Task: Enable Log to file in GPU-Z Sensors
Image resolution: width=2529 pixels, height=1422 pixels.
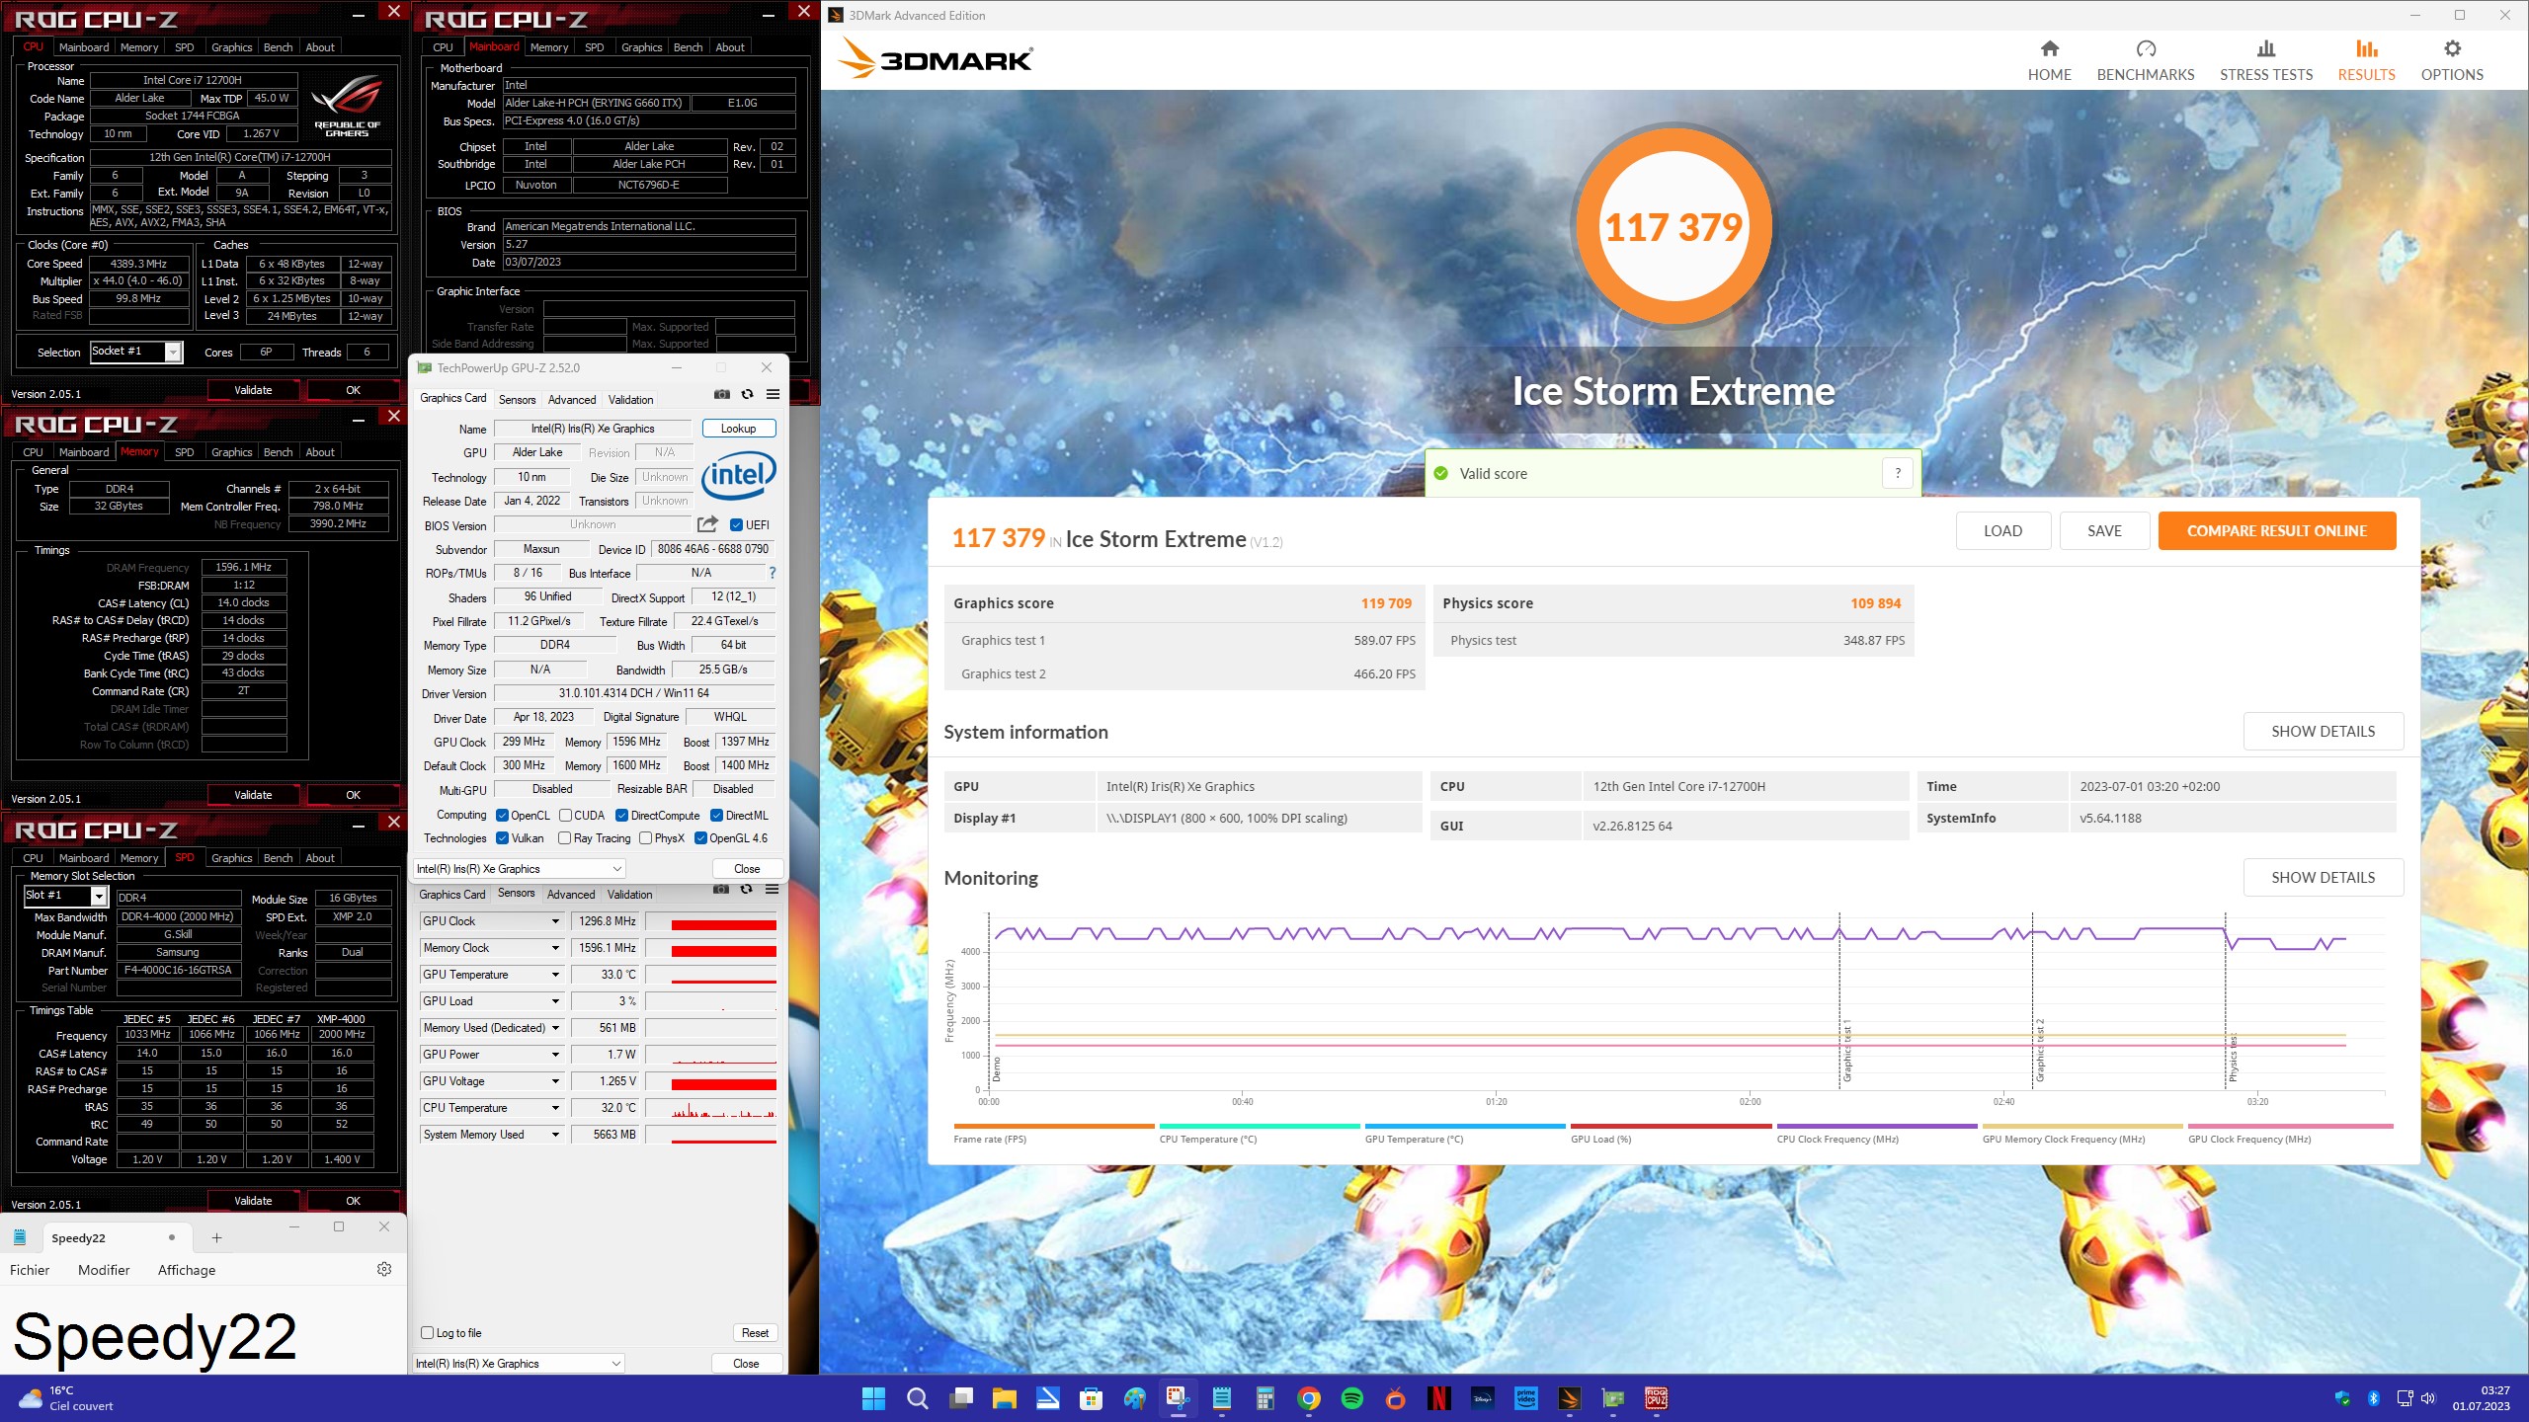Action: (x=427, y=1333)
